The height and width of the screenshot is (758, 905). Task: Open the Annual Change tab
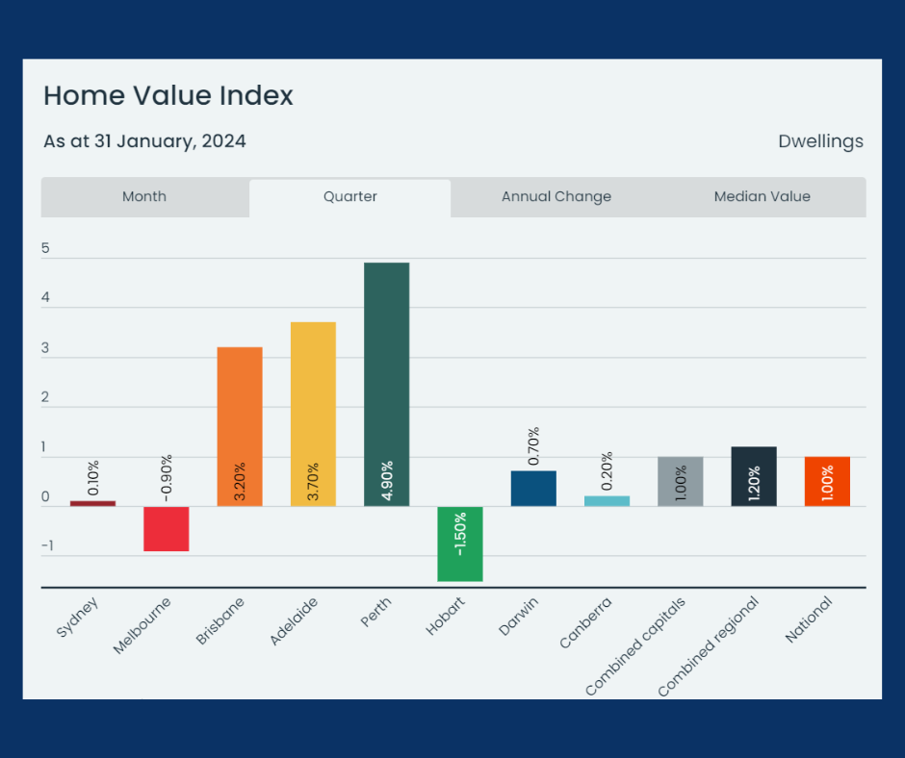click(x=556, y=196)
